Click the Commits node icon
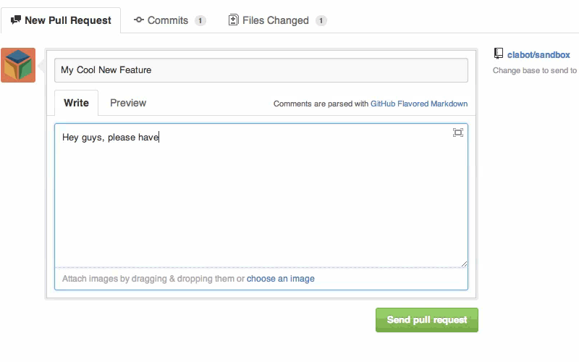Screen dimensions: 579x362 click(x=139, y=20)
